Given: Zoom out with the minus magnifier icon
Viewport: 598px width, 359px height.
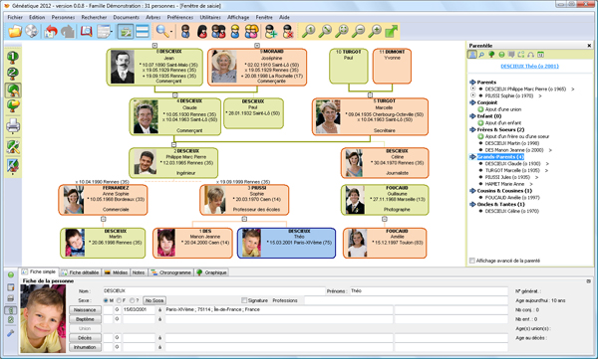Looking at the screenshot, I should [x=359, y=31].
